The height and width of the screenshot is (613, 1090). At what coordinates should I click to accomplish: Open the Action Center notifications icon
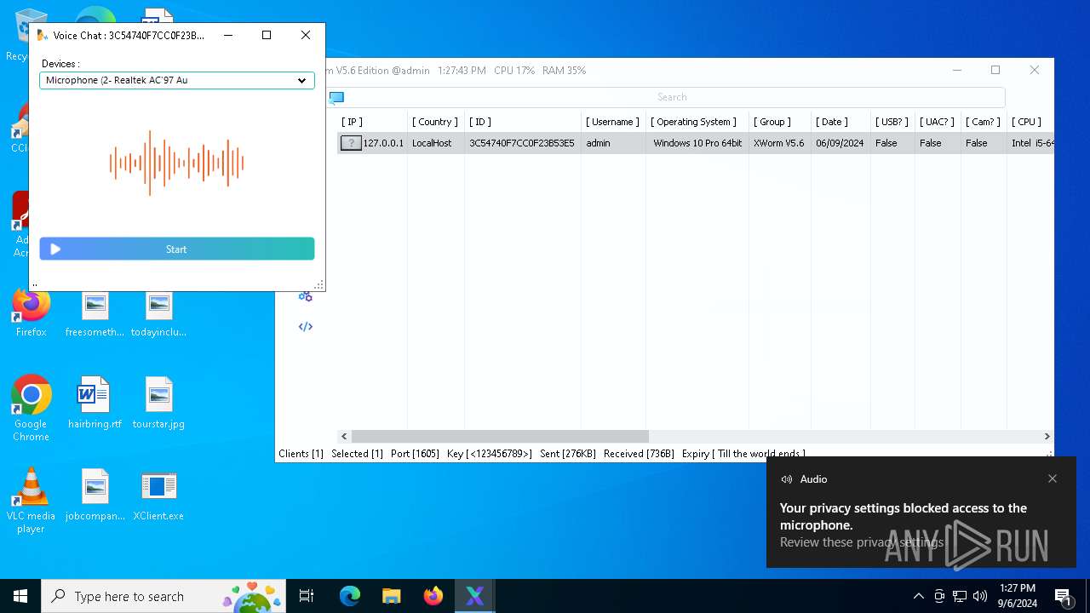tap(1063, 596)
